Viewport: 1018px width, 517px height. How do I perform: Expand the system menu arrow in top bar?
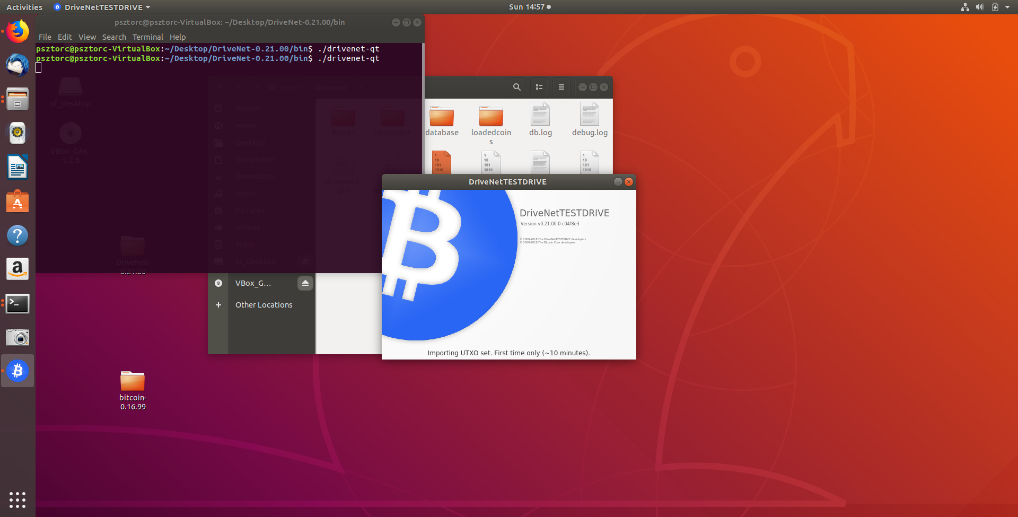(1007, 7)
